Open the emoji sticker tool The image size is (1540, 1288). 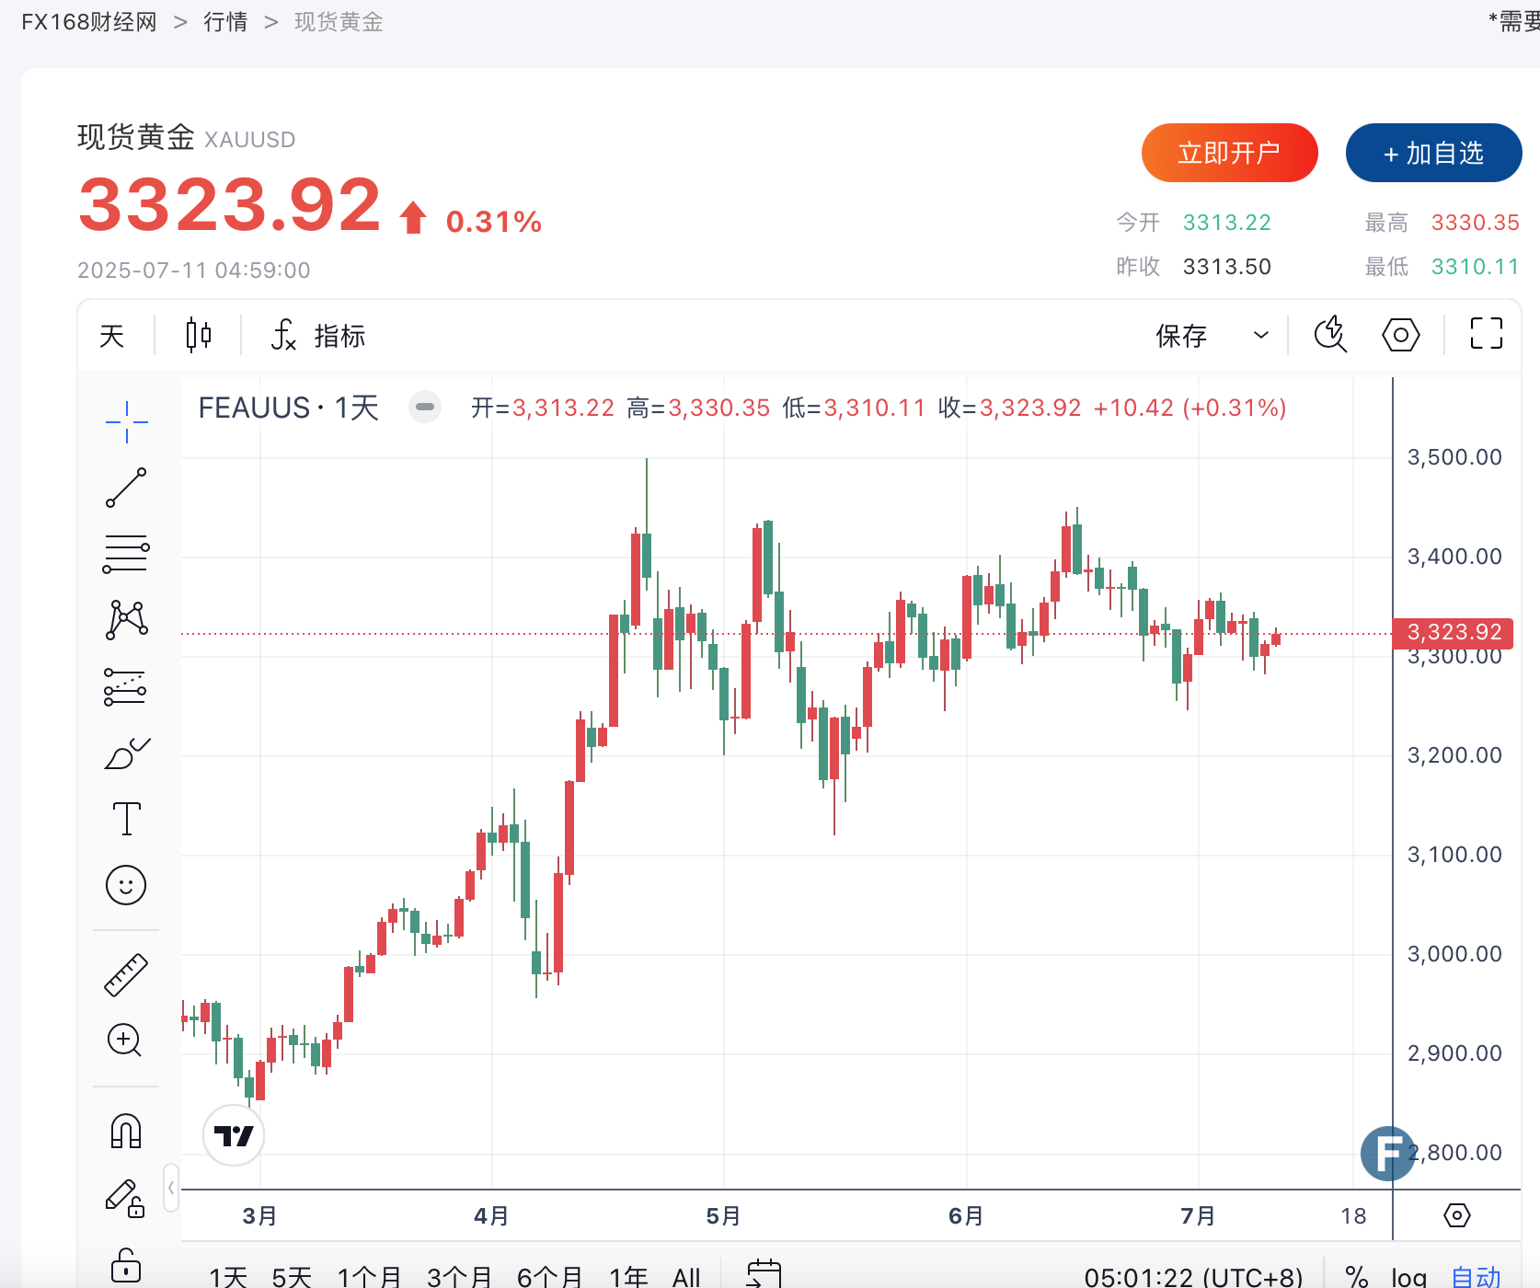(126, 885)
